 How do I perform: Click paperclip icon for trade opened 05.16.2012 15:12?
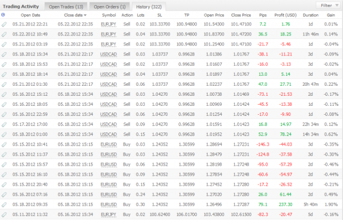tap(4, 95)
